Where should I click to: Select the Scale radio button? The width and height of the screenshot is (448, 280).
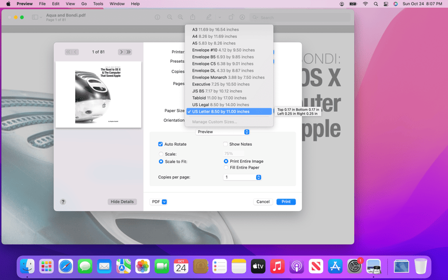click(x=161, y=153)
